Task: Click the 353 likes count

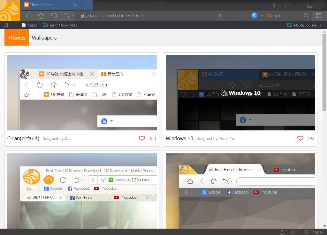Action: [152, 138]
